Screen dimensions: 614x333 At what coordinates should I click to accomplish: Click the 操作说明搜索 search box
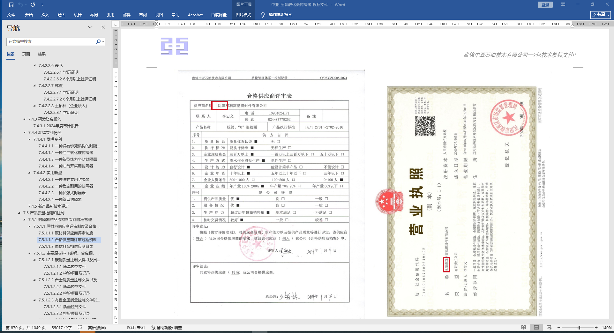(x=281, y=15)
